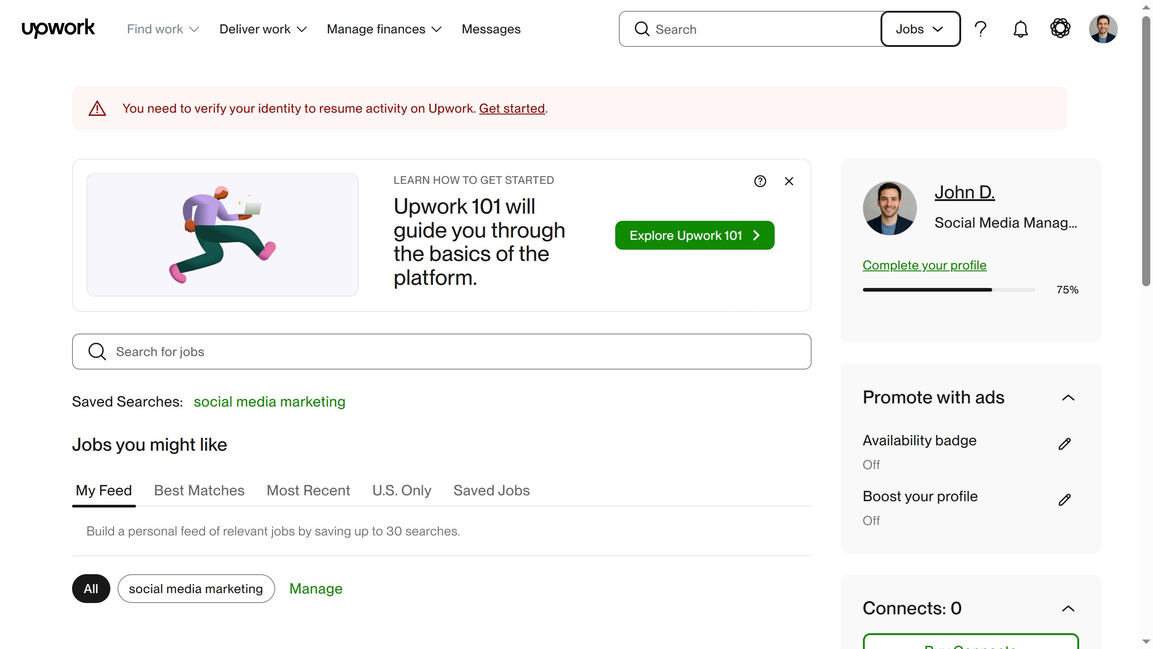Open the help question mark icon in header

pyautogui.click(x=981, y=29)
